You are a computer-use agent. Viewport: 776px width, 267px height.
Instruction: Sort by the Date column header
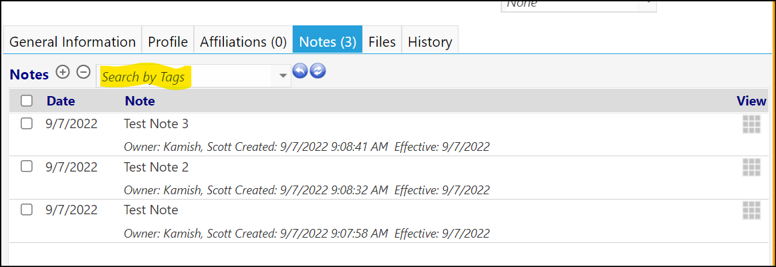61,101
